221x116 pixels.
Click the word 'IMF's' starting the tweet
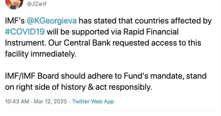tap(15, 21)
